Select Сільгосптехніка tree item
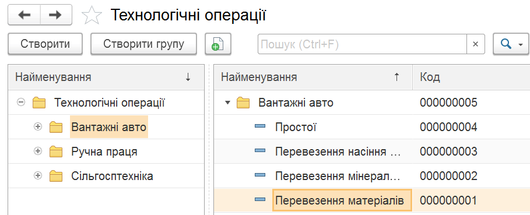Screen dimensions: 530x215 [112, 176]
